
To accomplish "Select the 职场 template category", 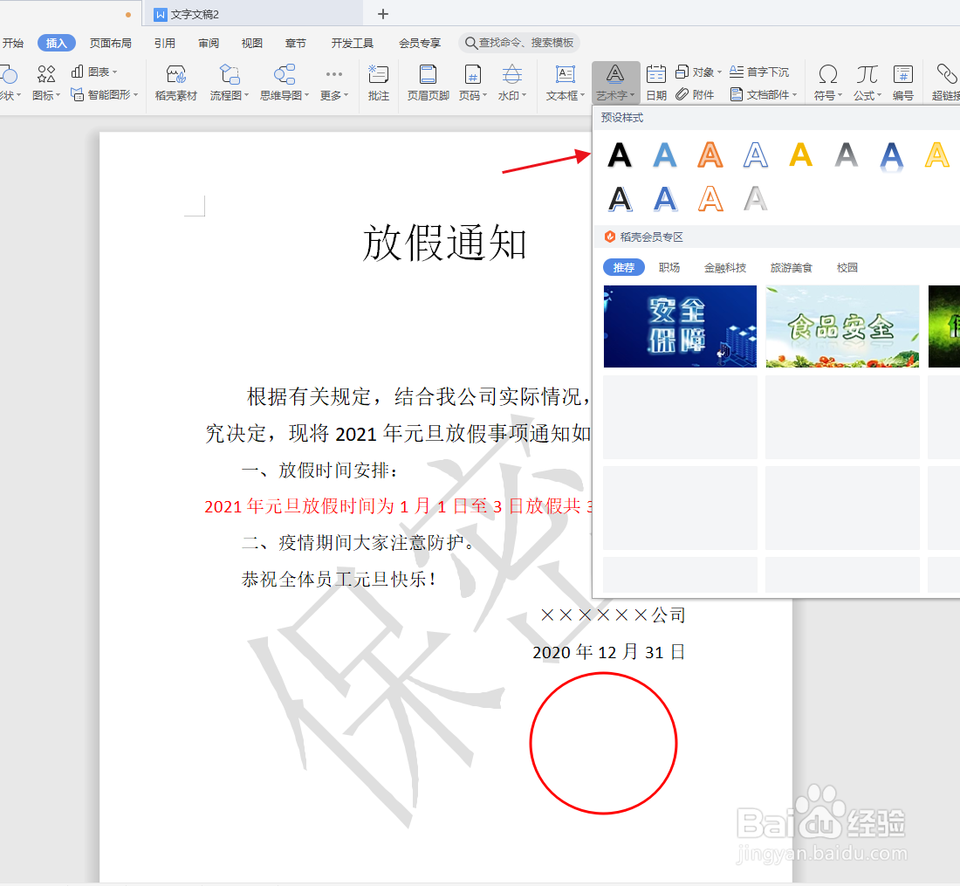I will [x=669, y=267].
